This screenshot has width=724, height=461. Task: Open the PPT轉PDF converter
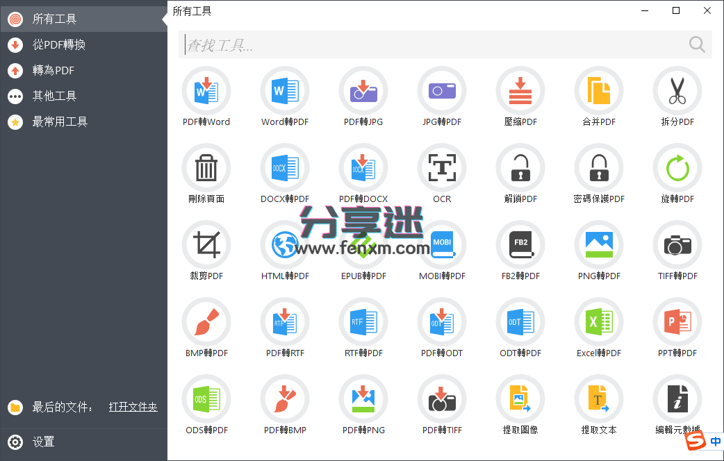pos(677,328)
